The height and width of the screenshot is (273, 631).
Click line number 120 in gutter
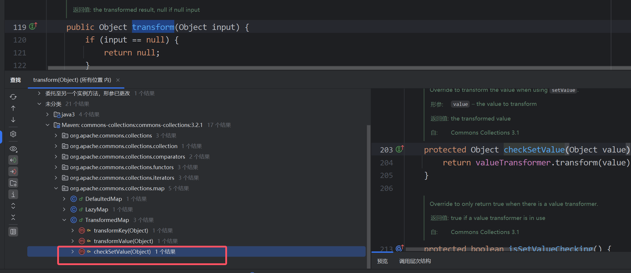click(x=20, y=40)
